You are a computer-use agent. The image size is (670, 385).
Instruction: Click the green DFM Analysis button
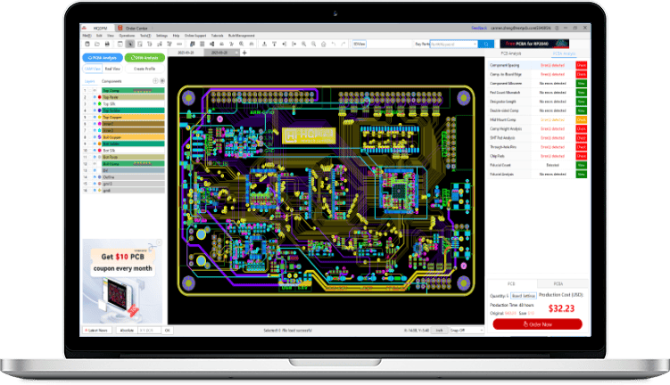[143, 56]
